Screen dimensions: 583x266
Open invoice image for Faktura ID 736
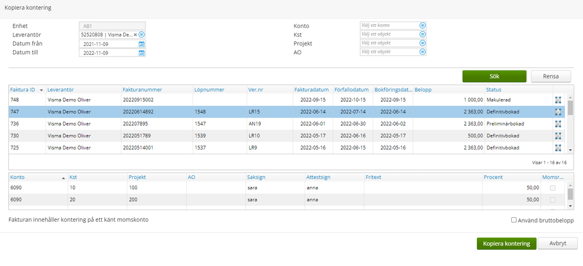pos(558,123)
